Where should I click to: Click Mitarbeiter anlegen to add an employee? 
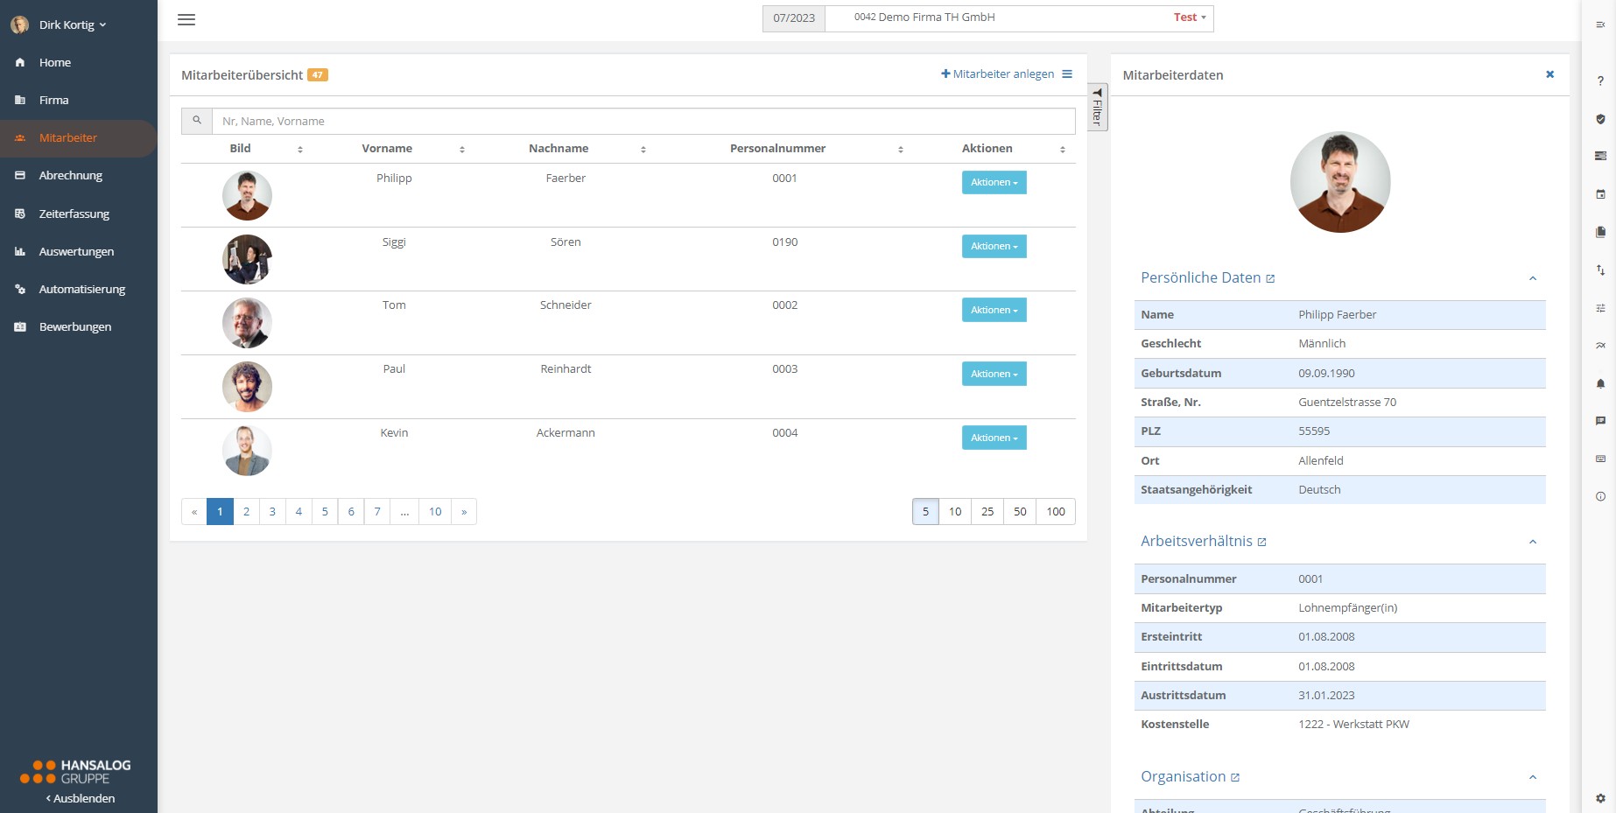[999, 74]
